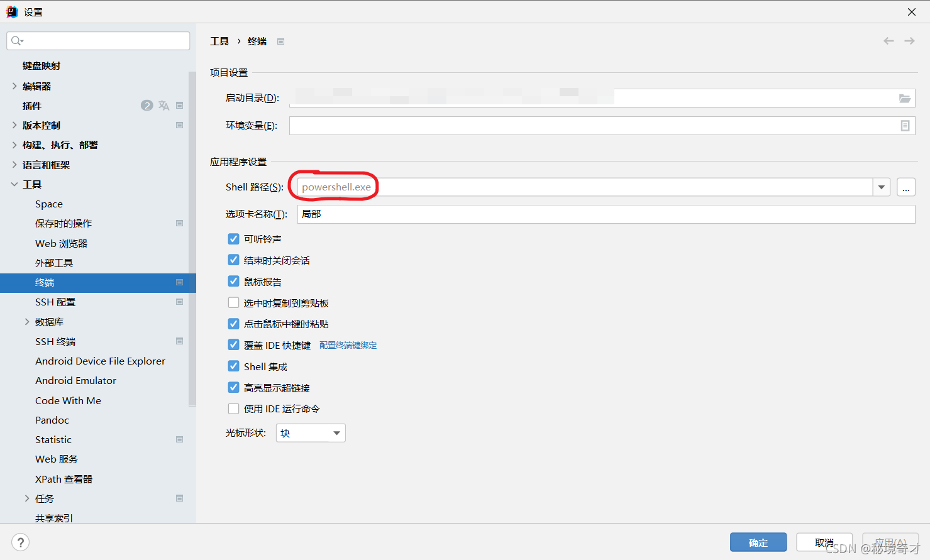Toggle the 可听铃声 checkbox
Screen dimensions: 930x560
233,239
